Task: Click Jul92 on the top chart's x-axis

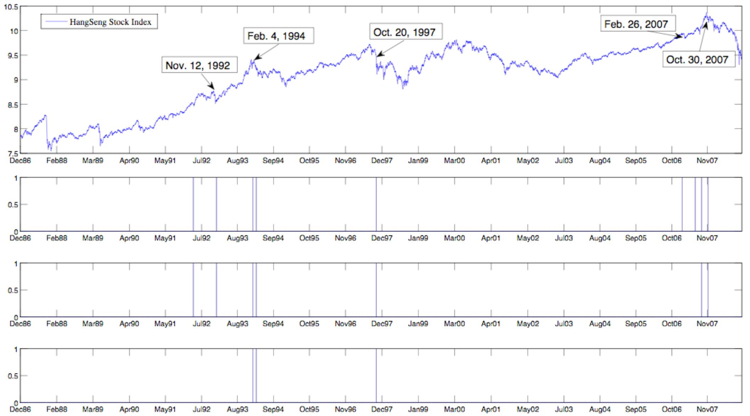Action: tap(201, 161)
